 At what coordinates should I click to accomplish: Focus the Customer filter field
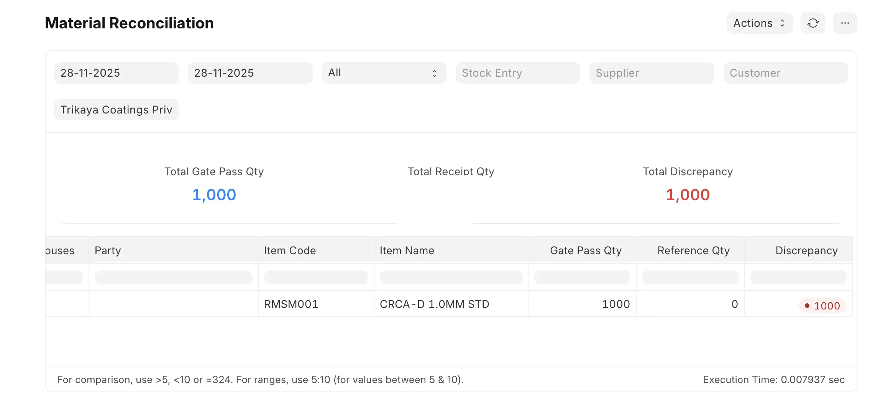(x=785, y=73)
